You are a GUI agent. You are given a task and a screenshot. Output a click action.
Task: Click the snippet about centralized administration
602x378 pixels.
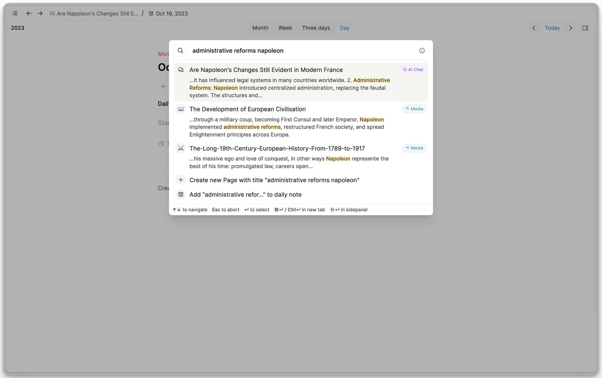(290, 88)
